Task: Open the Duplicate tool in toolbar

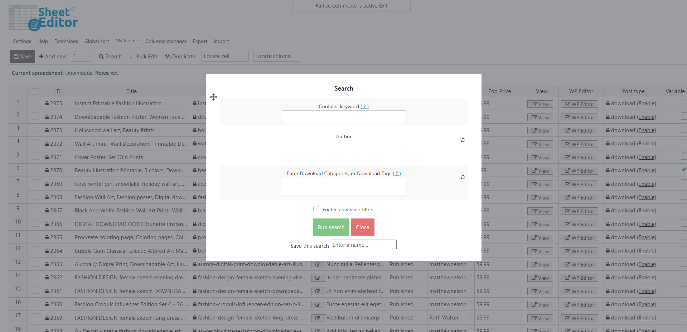Action: pos(180,56)
